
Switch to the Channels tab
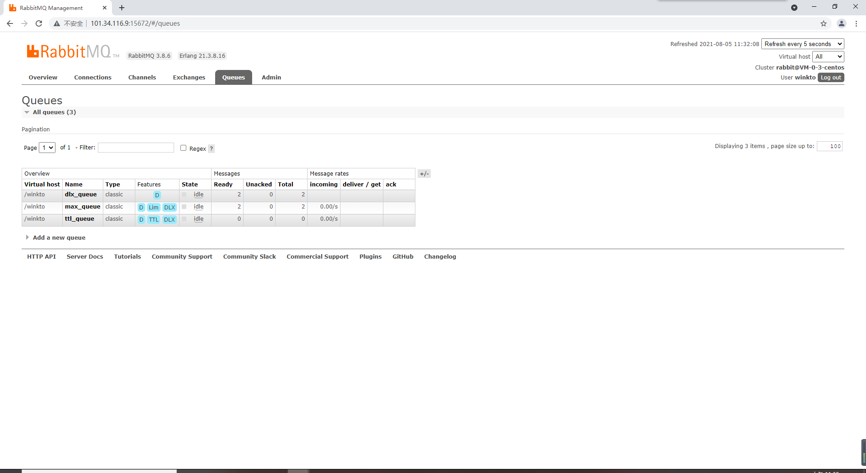142,77
